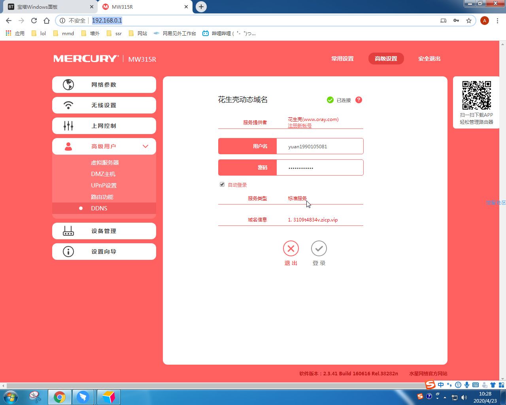The image size is (506, 405).
Task: Open the lol bookmarks folder
Action: [x=39, y=34]
